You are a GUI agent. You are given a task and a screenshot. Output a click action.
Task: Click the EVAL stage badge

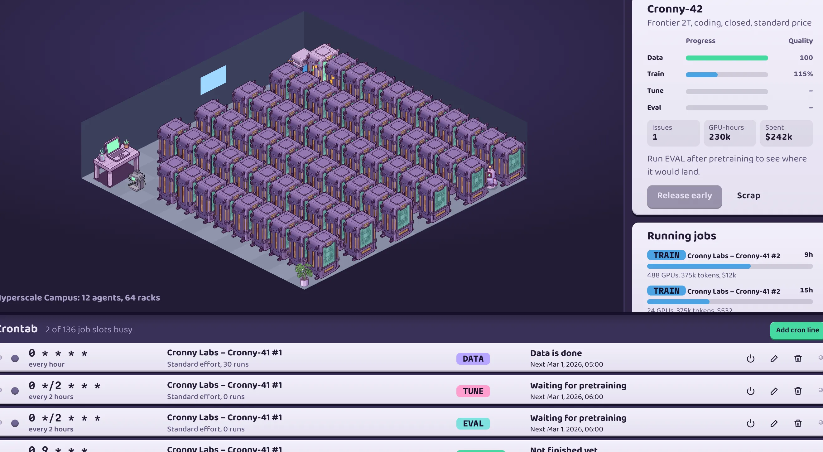[x=473, y=424]
